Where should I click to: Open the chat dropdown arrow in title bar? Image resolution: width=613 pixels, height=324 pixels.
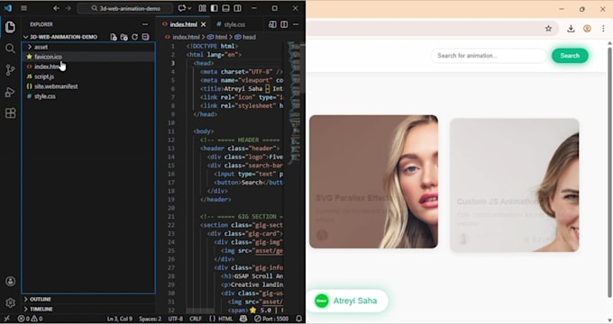click(189, 8)
